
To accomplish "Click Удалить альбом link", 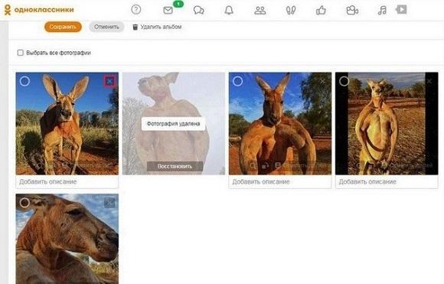I will point(161,27).
